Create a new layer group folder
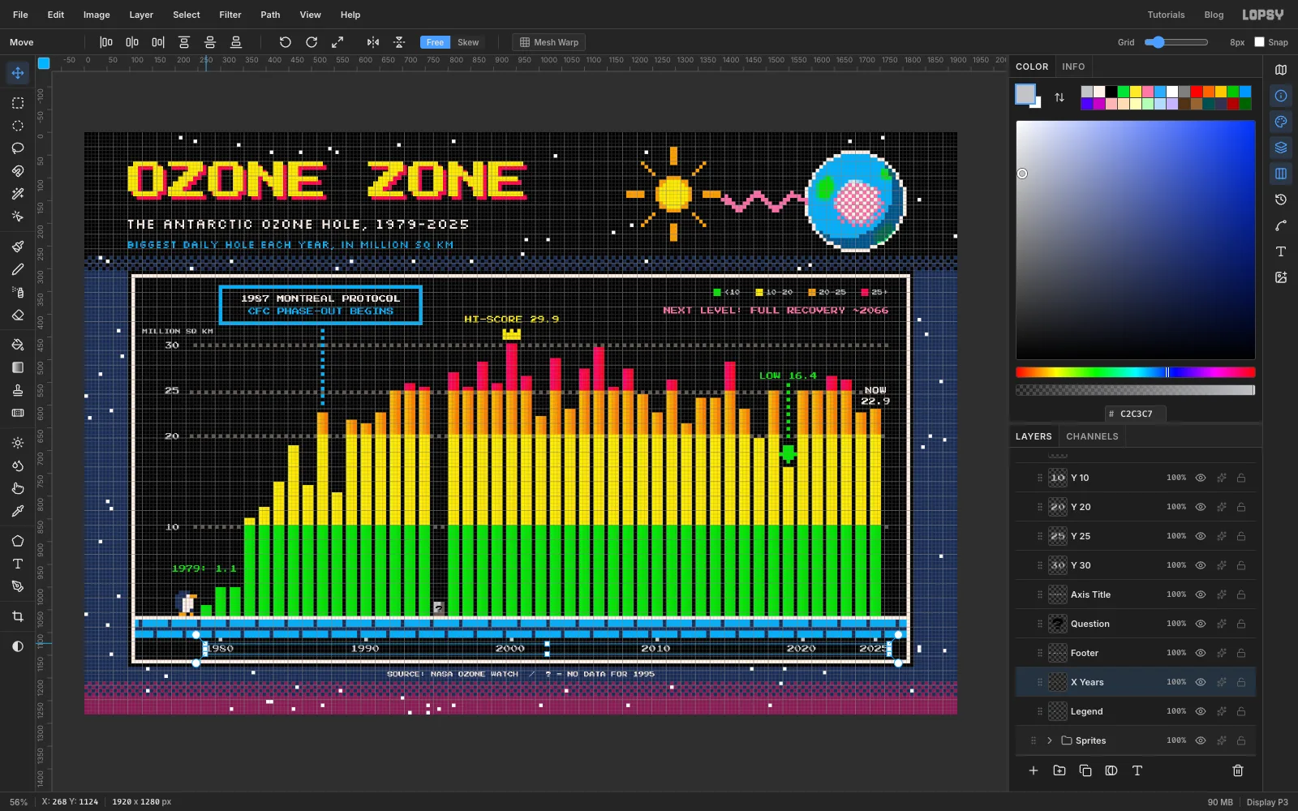The width and height of the screenshot is (1298, 811). click(x=1059, y=770)
